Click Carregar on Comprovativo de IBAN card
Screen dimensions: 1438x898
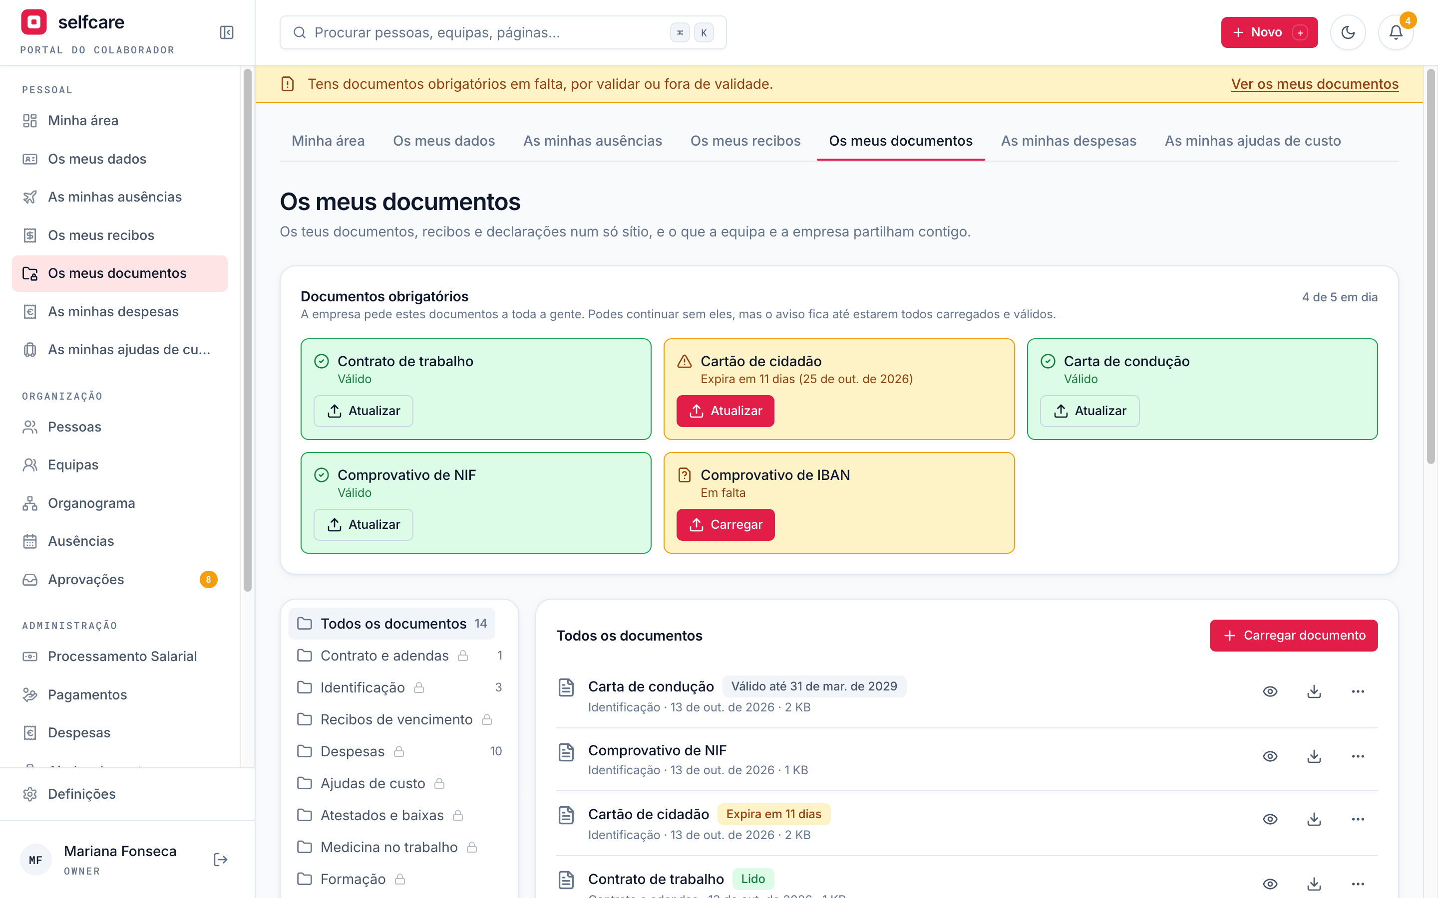click(x=725, y=525)
